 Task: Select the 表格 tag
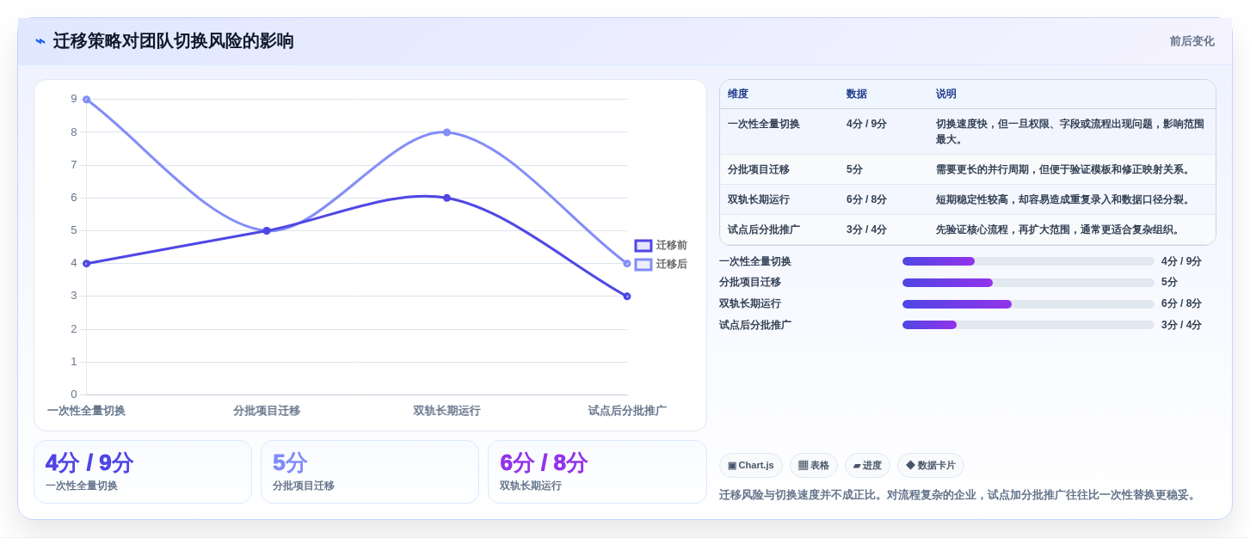[814, 466]
